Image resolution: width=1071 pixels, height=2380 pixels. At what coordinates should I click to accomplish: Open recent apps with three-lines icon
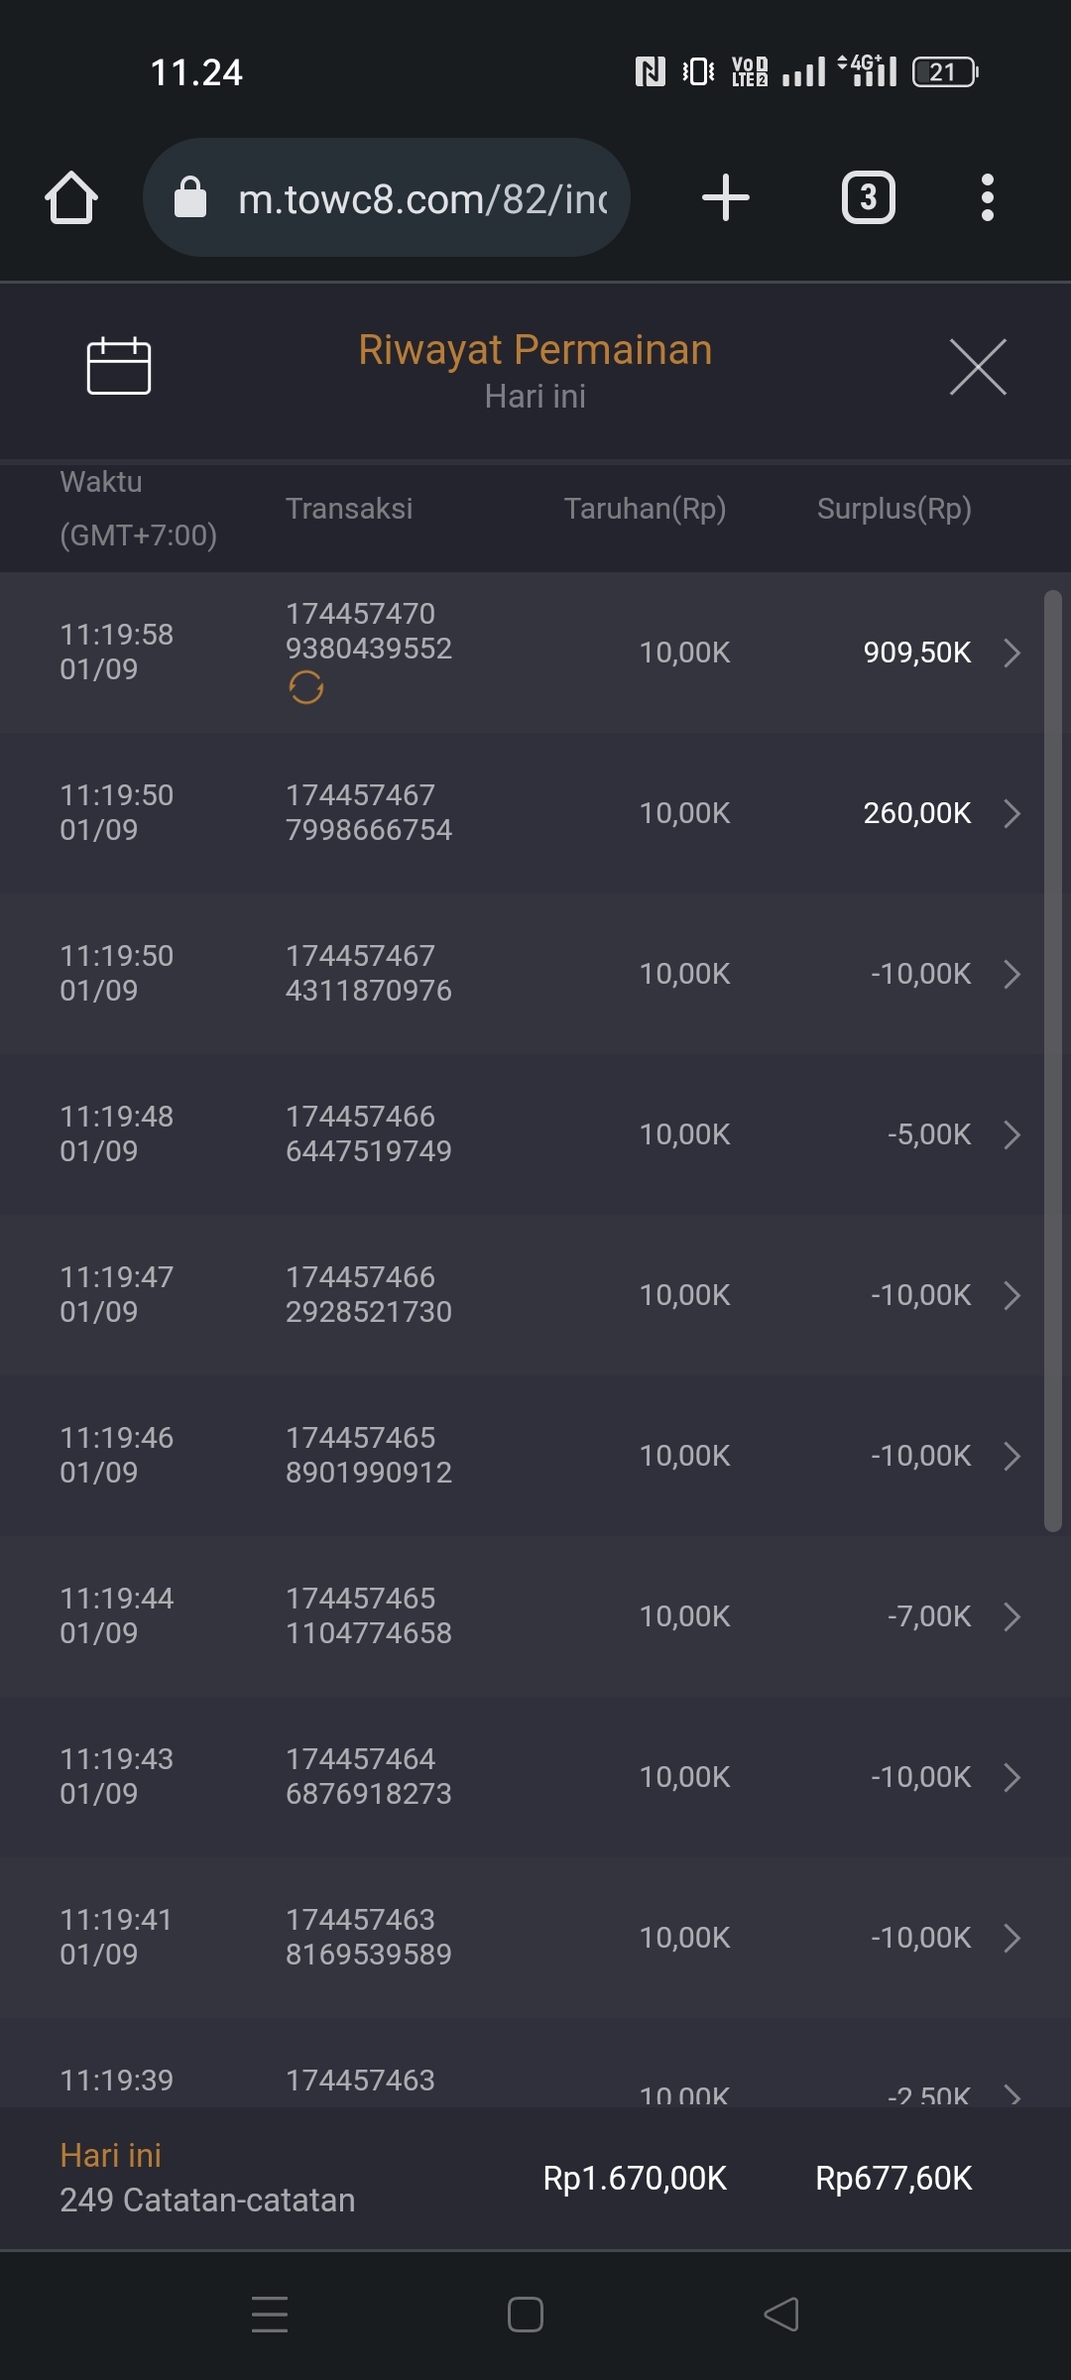270,2315
